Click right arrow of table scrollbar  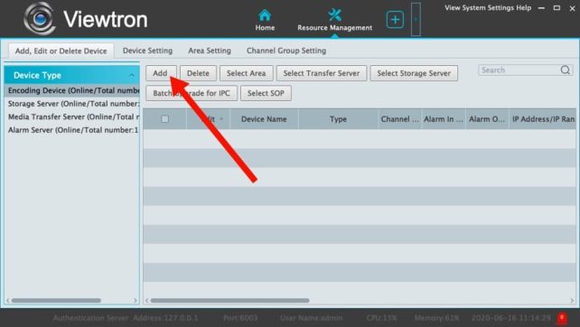(572, 301)
